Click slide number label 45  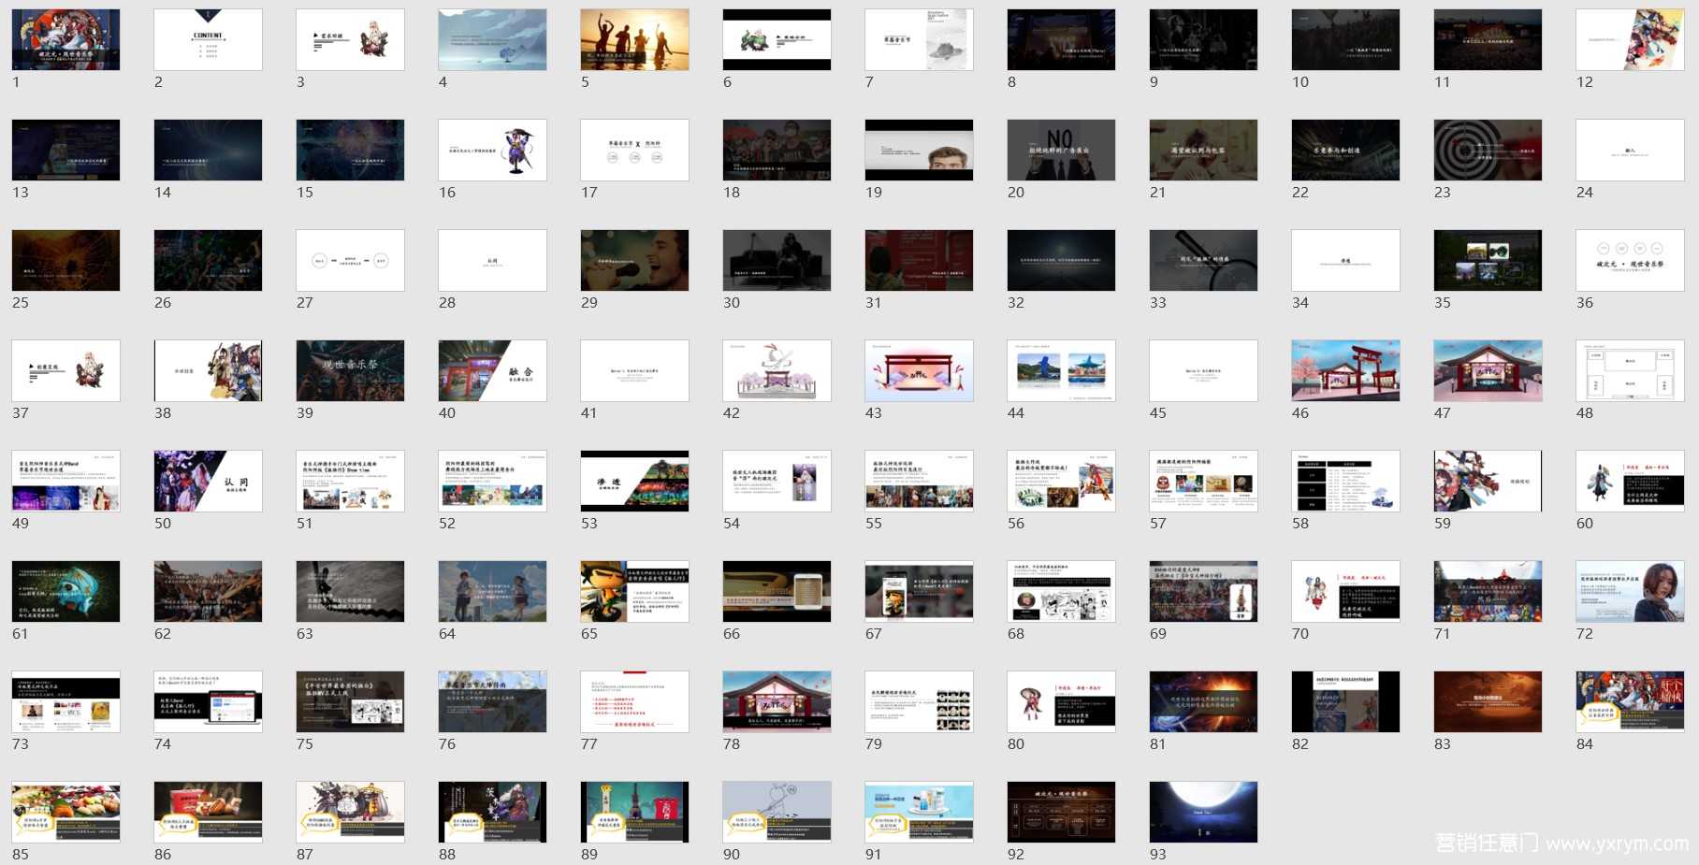tap(1158, 413)
